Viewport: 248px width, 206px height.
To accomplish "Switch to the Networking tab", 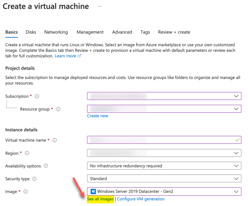I will [56, 32].
